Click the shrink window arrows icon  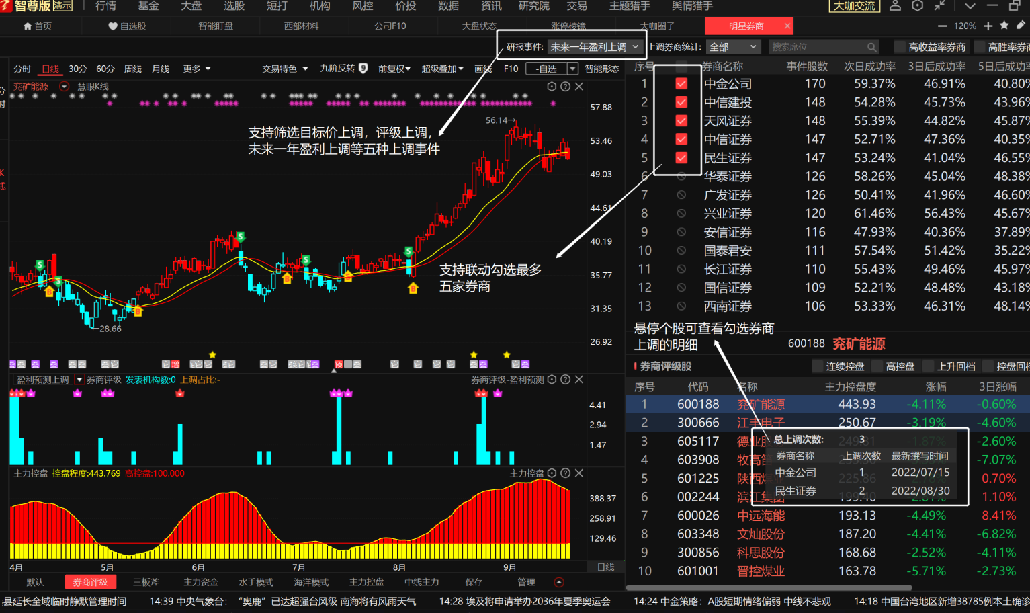click(x=939, y=6)
